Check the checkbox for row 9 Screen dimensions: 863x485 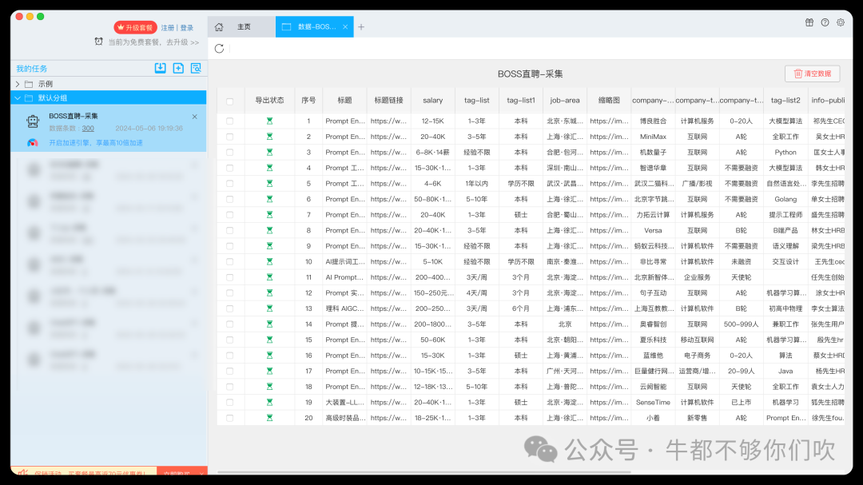[x=229, y=246]
